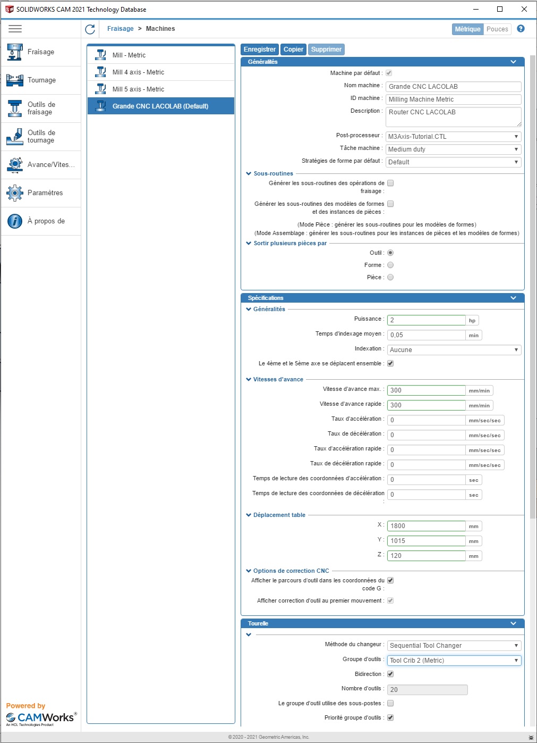Click the Tournage lathe icon

pyautogui.click(x=14, y=80)
